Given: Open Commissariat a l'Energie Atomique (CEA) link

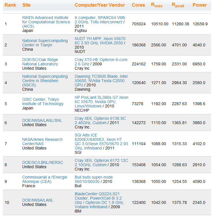Looking at the screenshot, I should 45,179.
